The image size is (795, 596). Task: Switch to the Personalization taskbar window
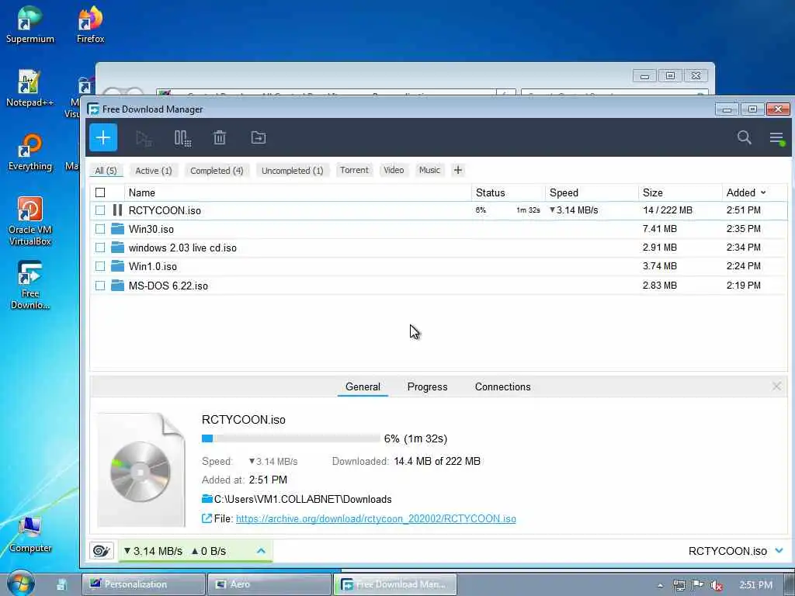[144, 584]
